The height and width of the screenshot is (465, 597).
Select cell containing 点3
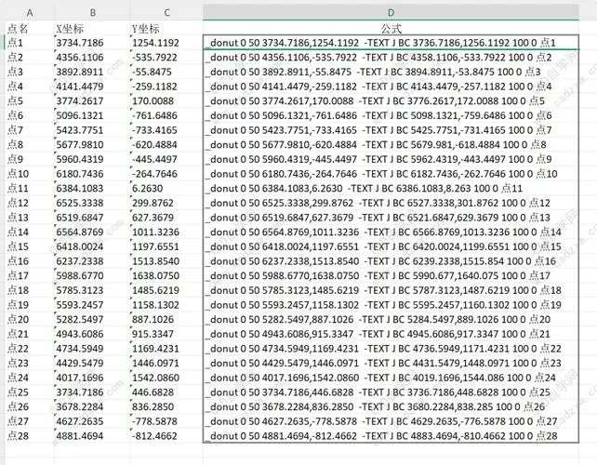click(30, 72)
